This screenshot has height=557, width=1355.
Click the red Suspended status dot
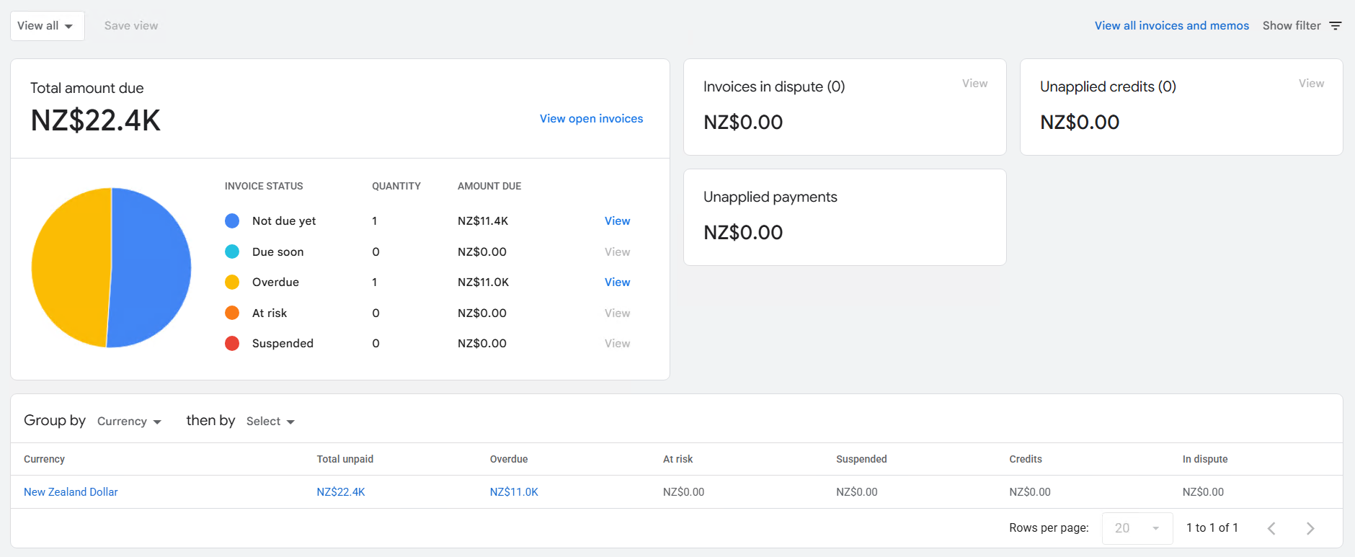[x=232, y=344]
